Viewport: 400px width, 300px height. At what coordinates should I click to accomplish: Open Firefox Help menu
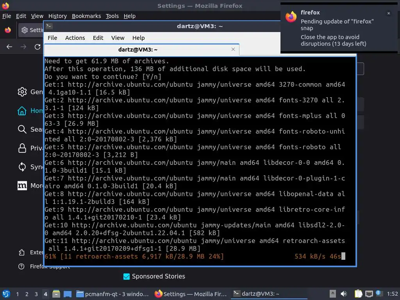(129, 16)
